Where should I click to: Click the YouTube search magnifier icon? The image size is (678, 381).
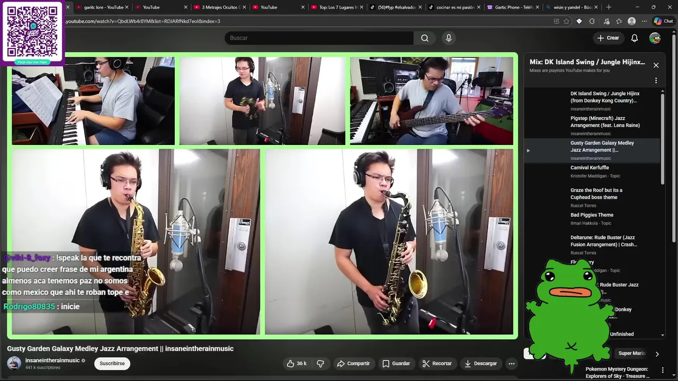(424, 38)
